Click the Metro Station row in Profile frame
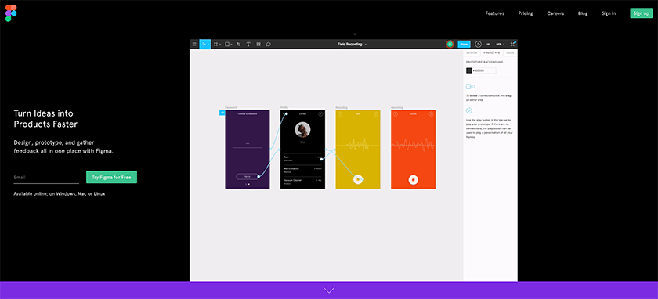658x299 pixels. pyautogui.click(x=302, y=170)
